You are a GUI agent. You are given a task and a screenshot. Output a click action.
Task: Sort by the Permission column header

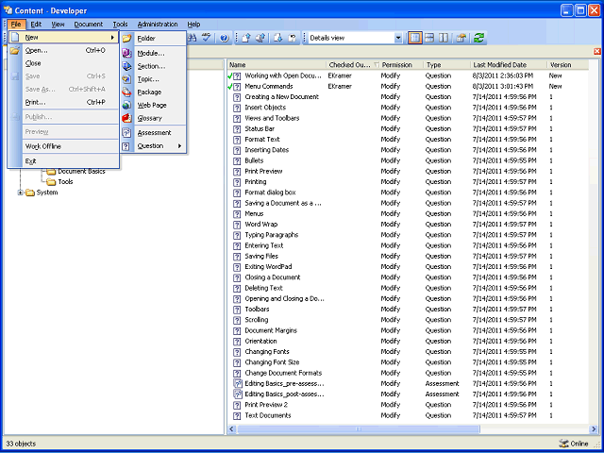point(401,65)
